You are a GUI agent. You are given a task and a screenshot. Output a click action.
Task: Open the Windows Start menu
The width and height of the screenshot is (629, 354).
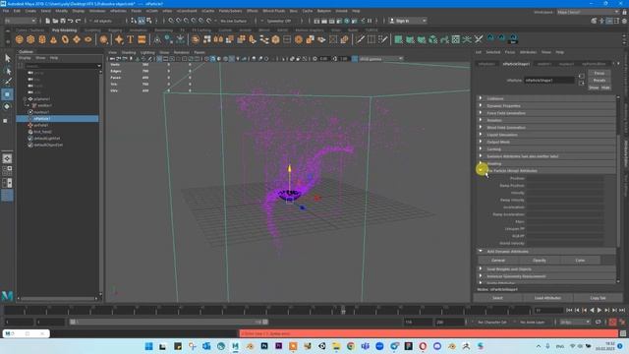[148, 346]
